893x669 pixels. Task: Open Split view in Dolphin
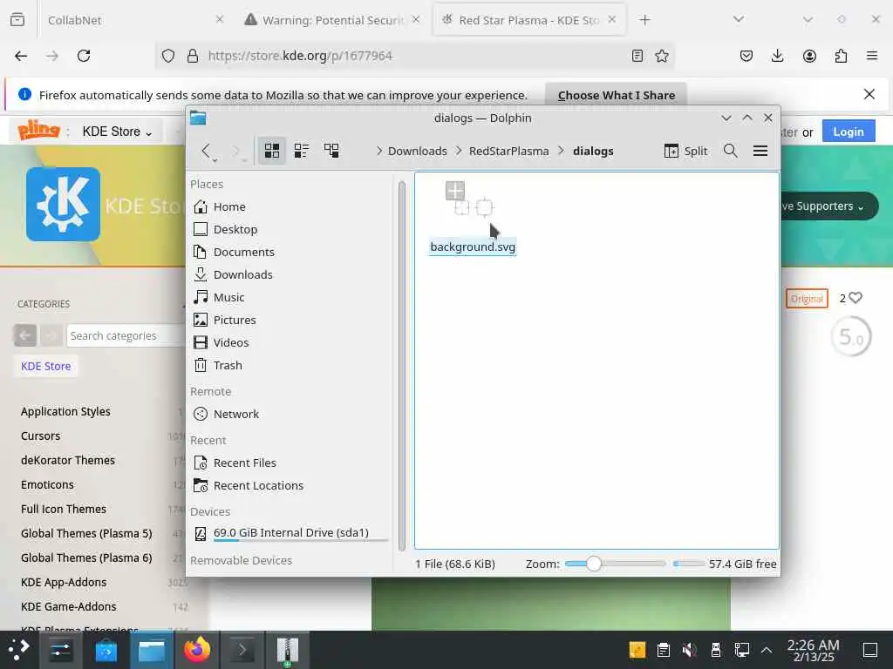[685, 151]
